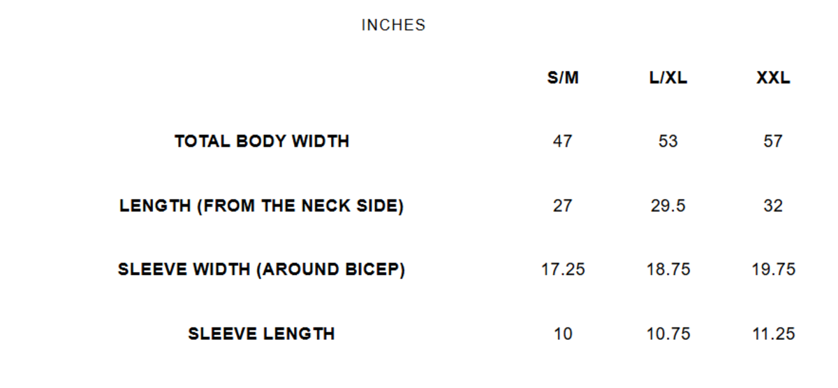Click the S/M body width value 47

(x=563, y=142)
